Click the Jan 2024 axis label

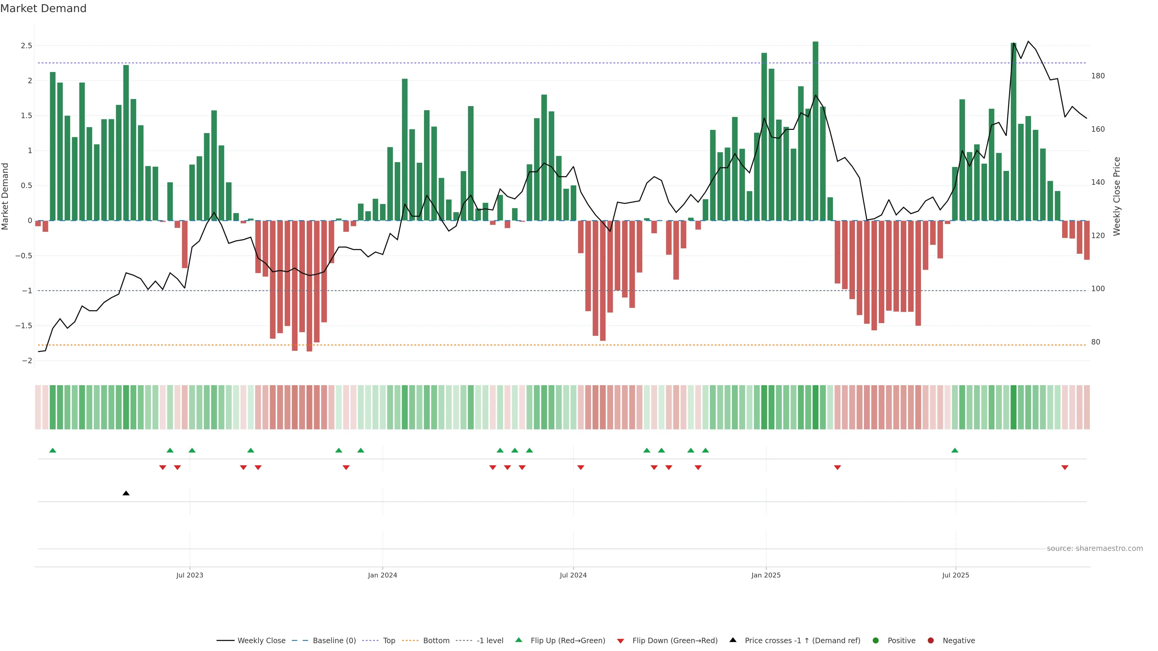(x=382, y=575)
